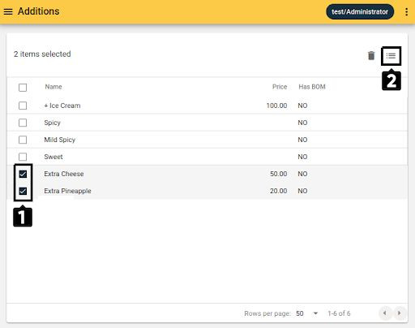
Task: Uncheck the Extra Pineapple checkbox
Action: pos(23,191)
